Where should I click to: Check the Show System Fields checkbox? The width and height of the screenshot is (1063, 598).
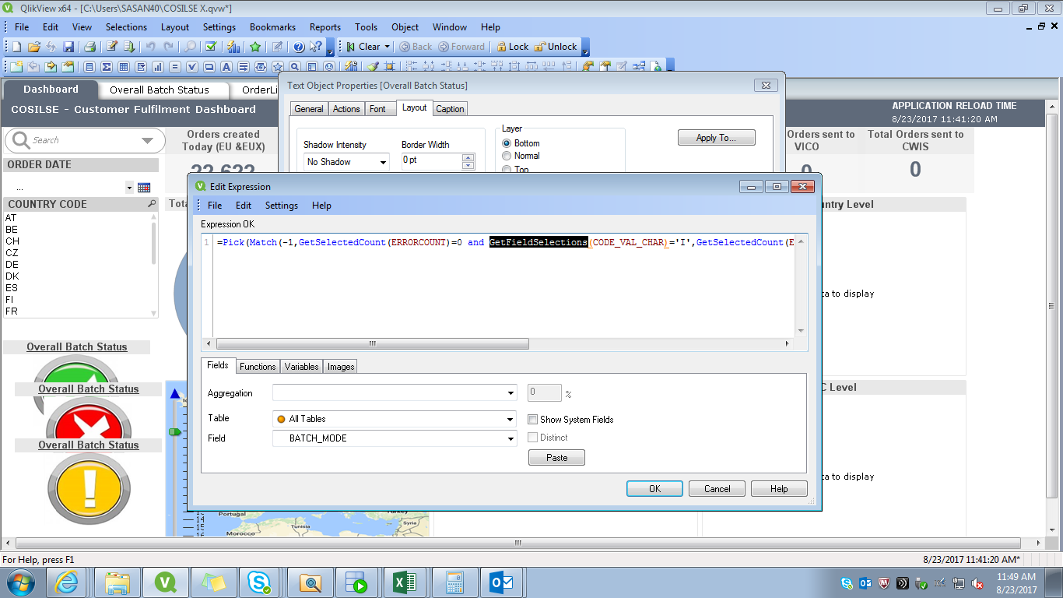(x=533, y=419)
